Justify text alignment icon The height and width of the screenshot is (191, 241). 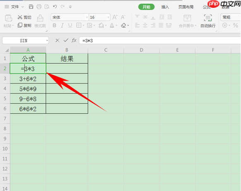(x=161, y=25)
